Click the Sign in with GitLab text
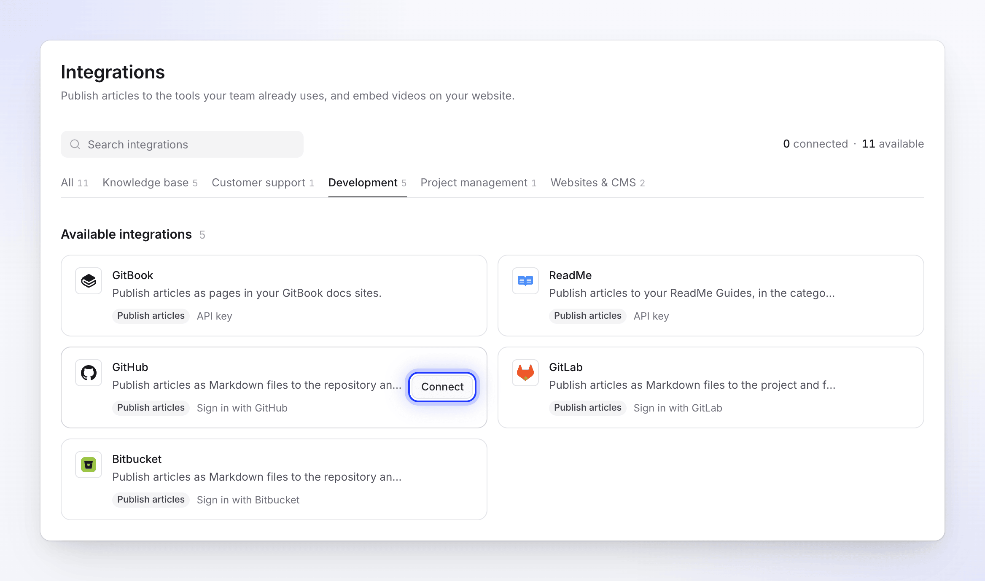985x581 pixels. 678,408
